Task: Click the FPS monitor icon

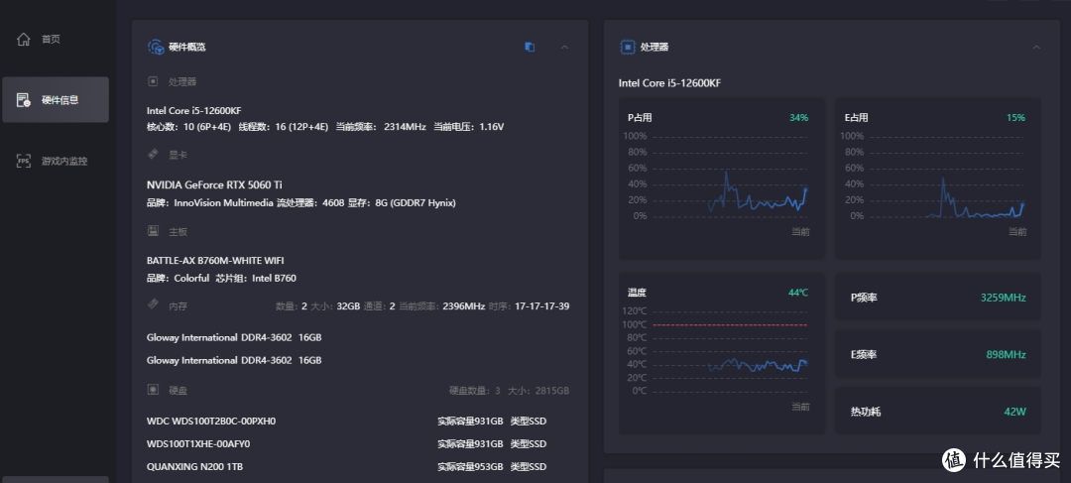Action: tap(24, 162)
